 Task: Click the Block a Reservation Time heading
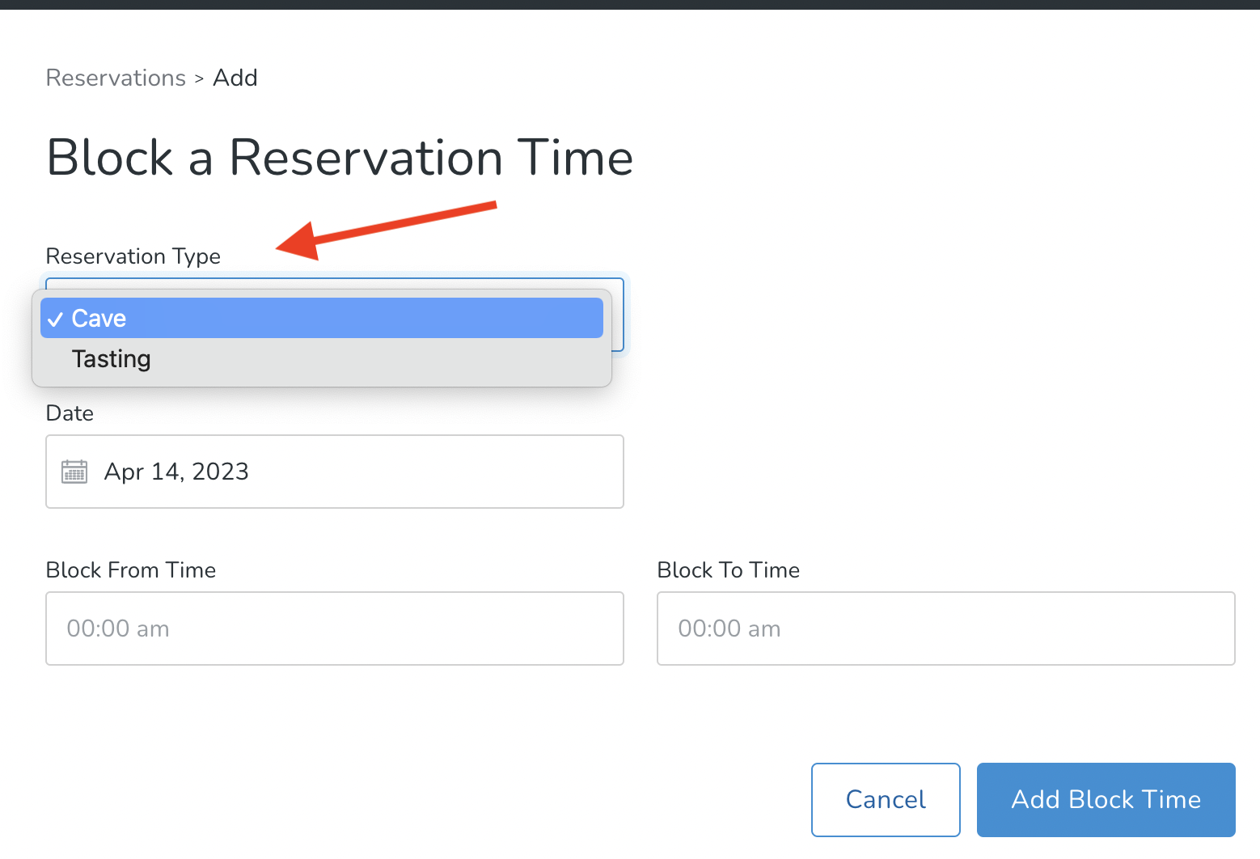point(340,159)
